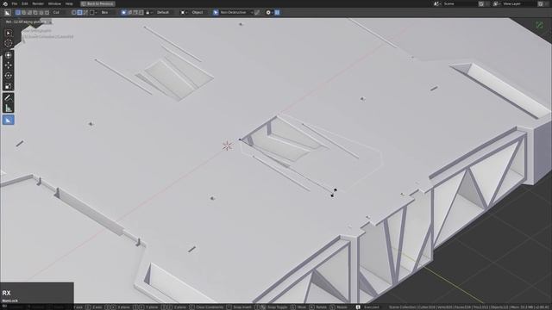
Task: Click 'Execute' in status bar
Action: pos(372,307)
